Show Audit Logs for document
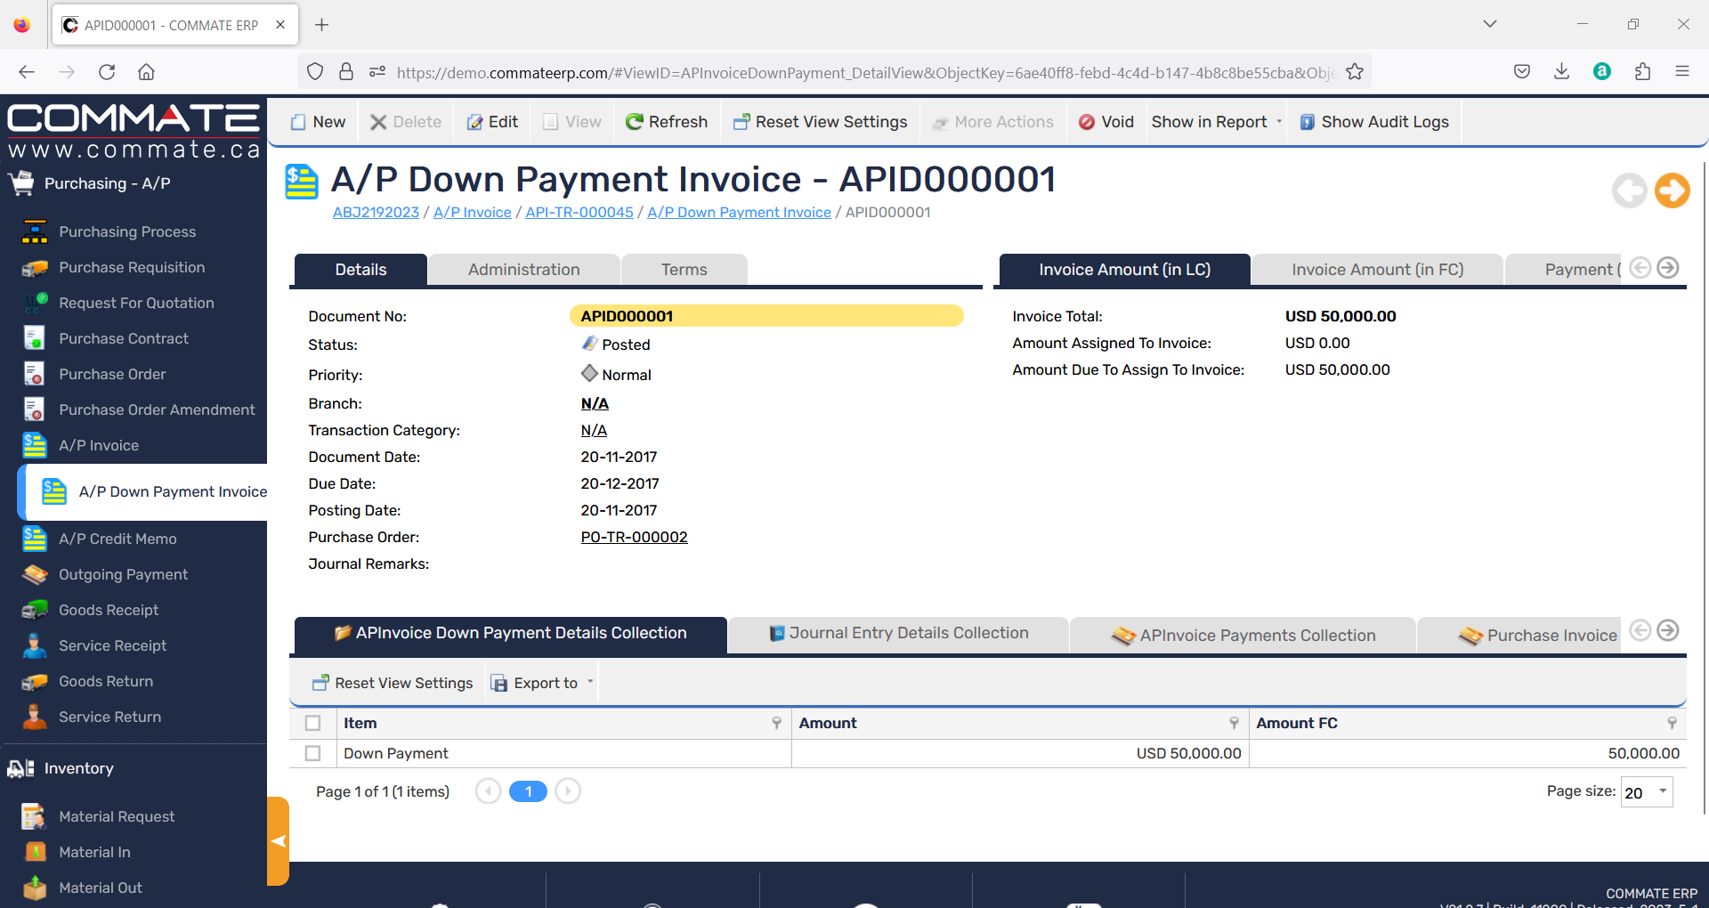Screen dimensions: 1709x908 [1374, 122]
